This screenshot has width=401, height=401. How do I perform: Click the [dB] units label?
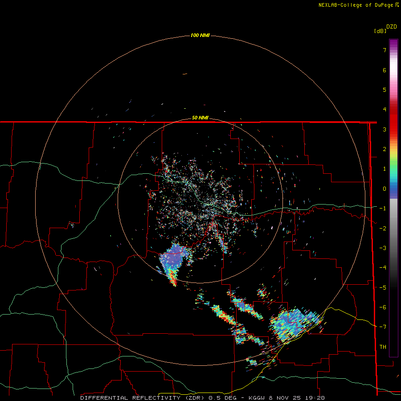[381, 31]
